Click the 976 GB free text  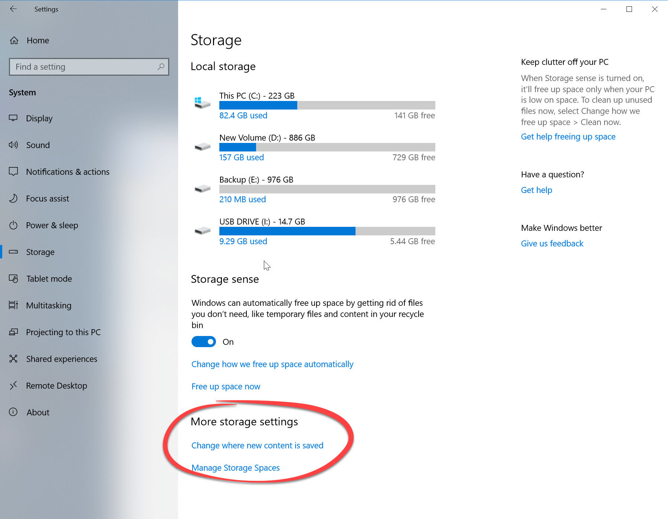point(414,199)
